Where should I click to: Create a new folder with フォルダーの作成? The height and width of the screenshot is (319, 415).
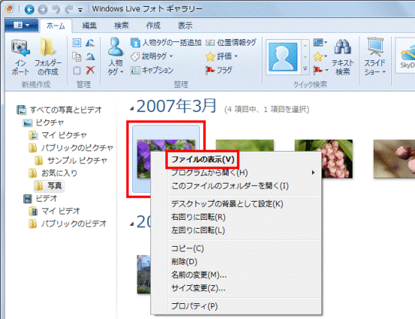point(48,57)
